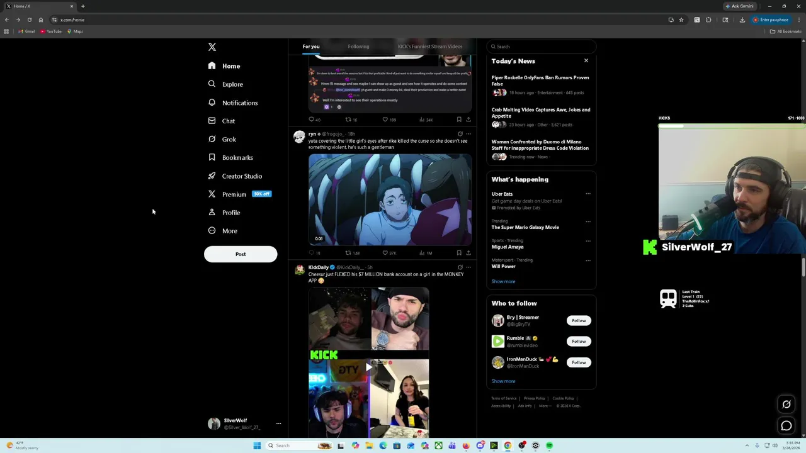The height and width of the screenshot is (453, 806).
Task: Go to your Profile page
Action: click(224, 213)
